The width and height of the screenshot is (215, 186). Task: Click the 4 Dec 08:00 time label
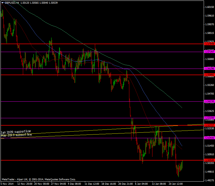click(x=74, y=184)
